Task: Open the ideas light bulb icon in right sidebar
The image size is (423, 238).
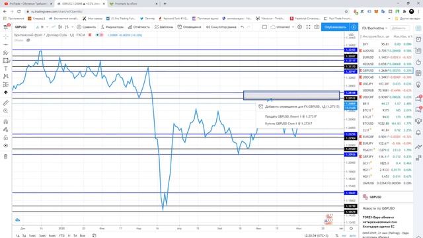Action: pyautogui.click(x=418, y=85)
